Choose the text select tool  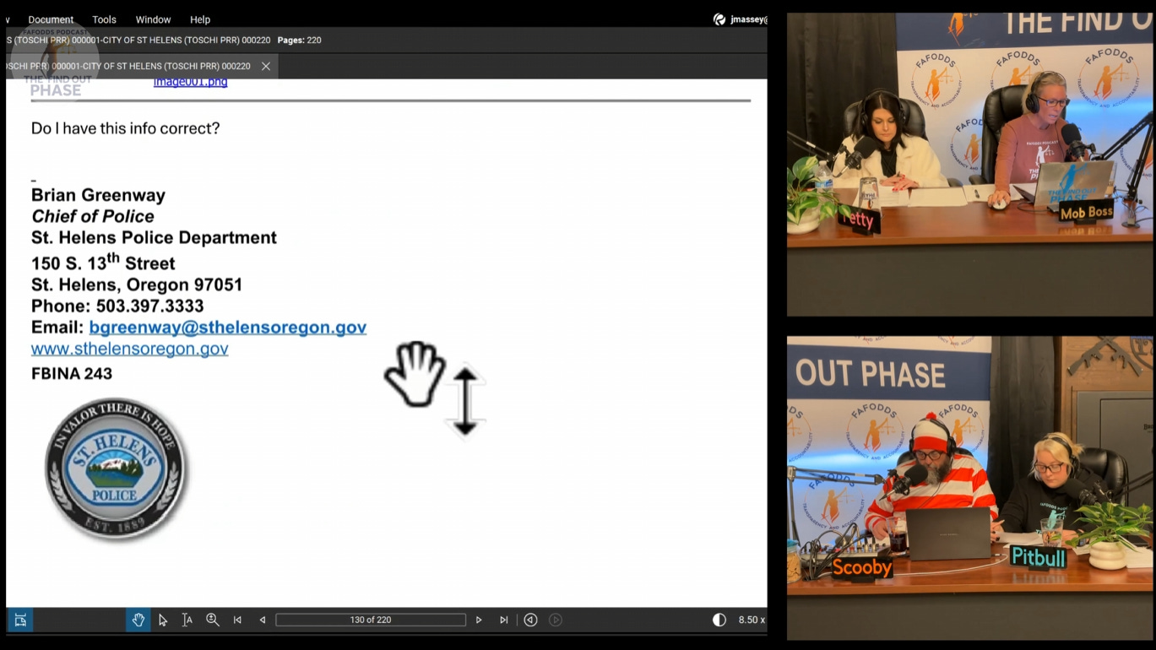(x=187, y=620)
